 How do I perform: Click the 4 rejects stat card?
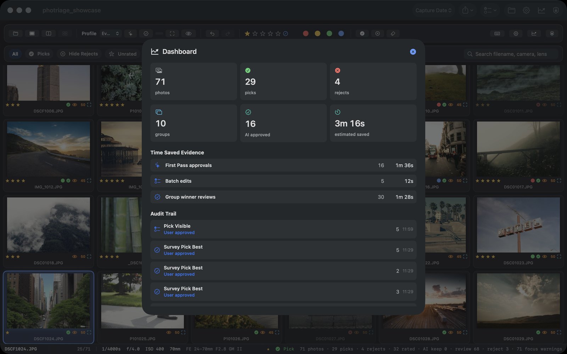[x=373, y=81]
